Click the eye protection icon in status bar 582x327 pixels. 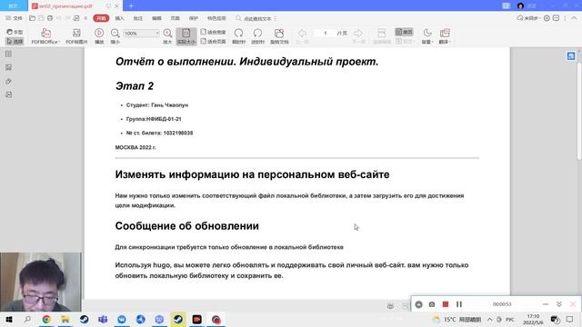(390, 306)
